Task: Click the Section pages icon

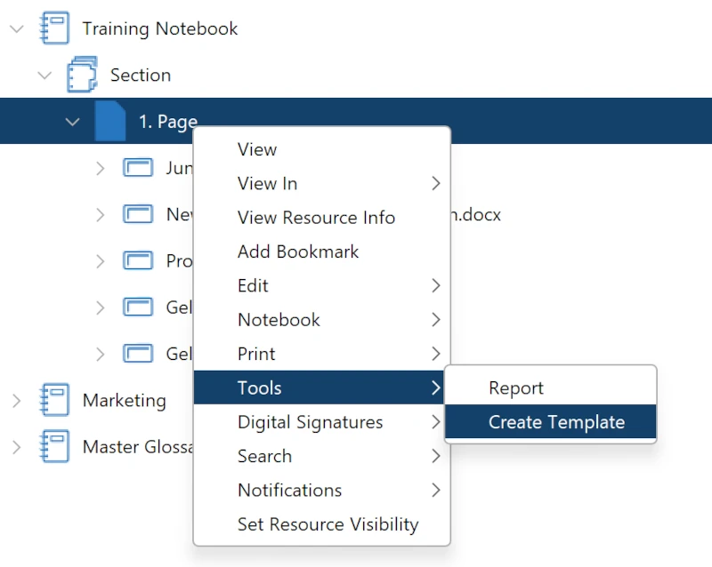Action: point(82,75)
